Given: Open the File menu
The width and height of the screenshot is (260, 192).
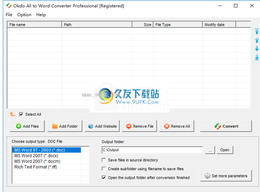Looking at the screenshot, I should (x=9, y=14).
